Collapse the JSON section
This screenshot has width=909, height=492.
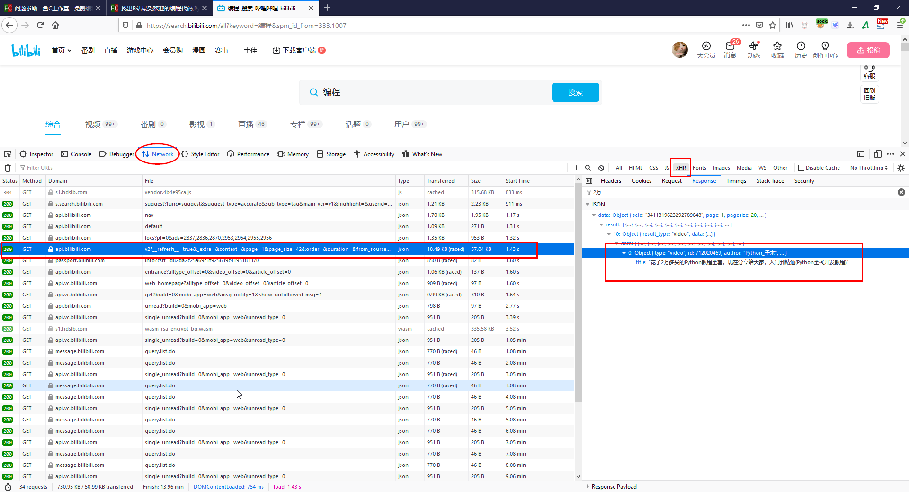588,205
